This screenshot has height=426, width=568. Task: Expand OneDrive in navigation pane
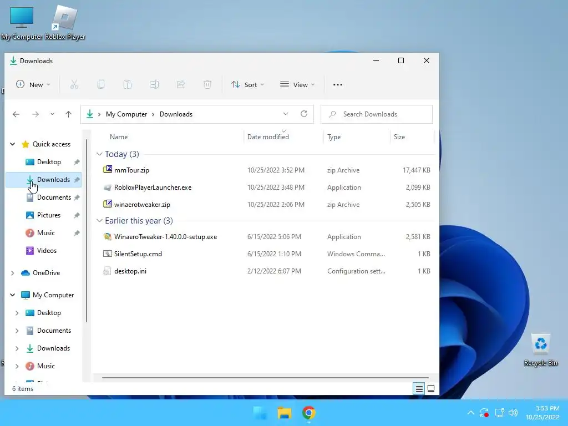coord(12,273)
